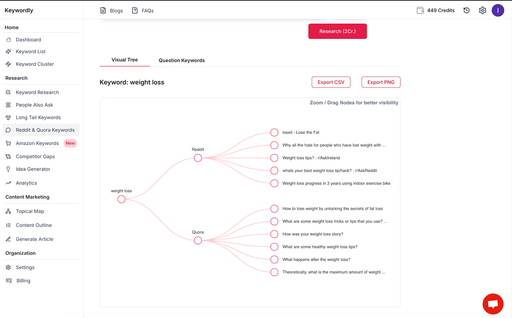
Task: Open Topical Map via its sidebar icon
Action: (x=8, y=211)
